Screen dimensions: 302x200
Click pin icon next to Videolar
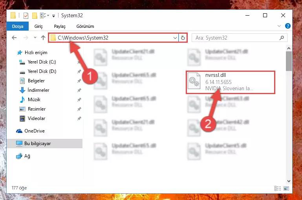(79, 118)
